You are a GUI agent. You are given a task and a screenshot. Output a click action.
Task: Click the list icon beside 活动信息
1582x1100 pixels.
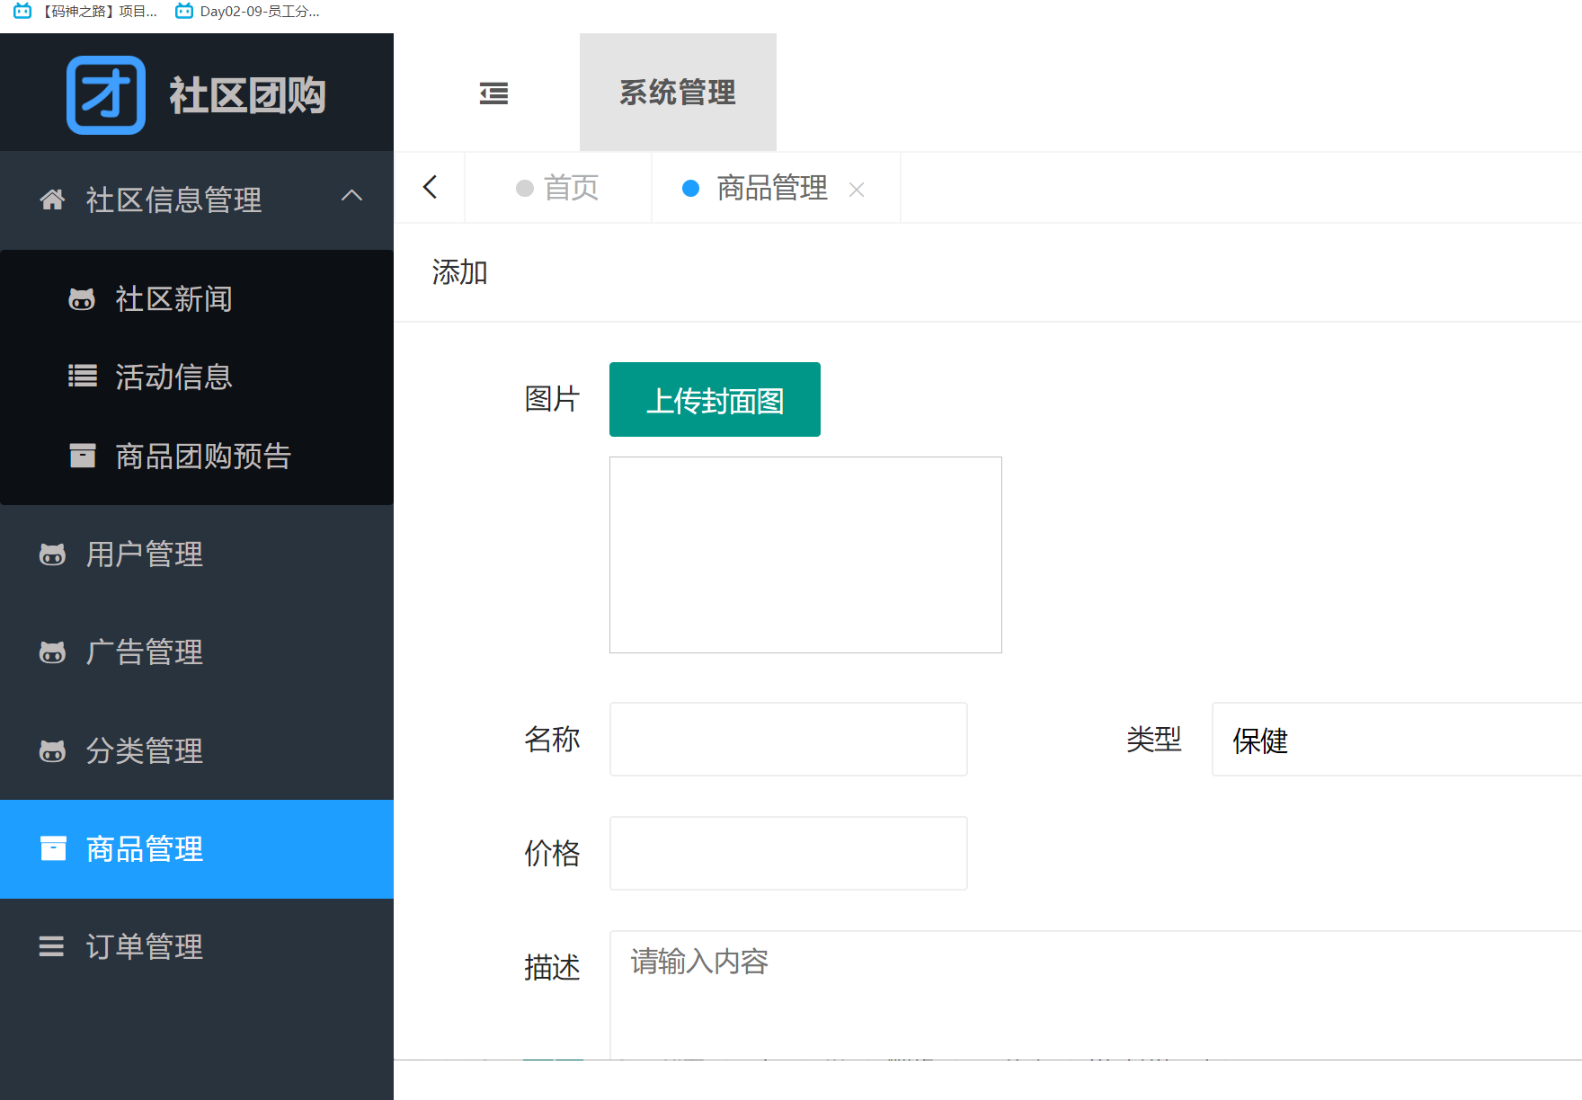click(x=83, y=376)
